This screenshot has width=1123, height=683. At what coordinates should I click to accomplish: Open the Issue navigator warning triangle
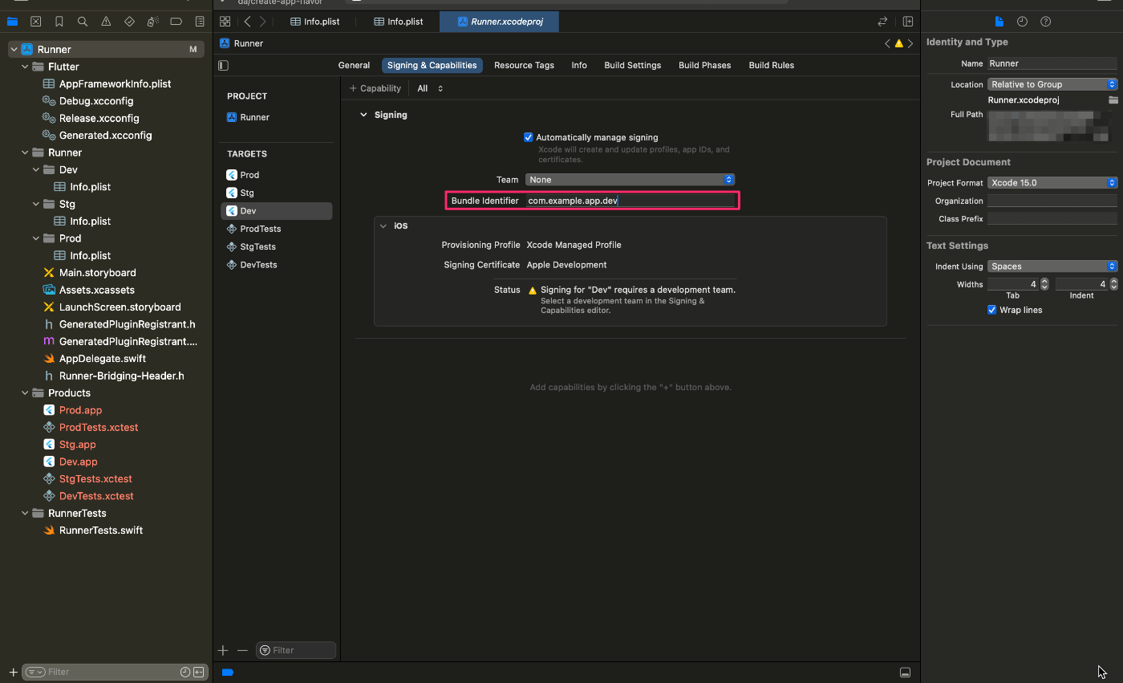[106, 22]
